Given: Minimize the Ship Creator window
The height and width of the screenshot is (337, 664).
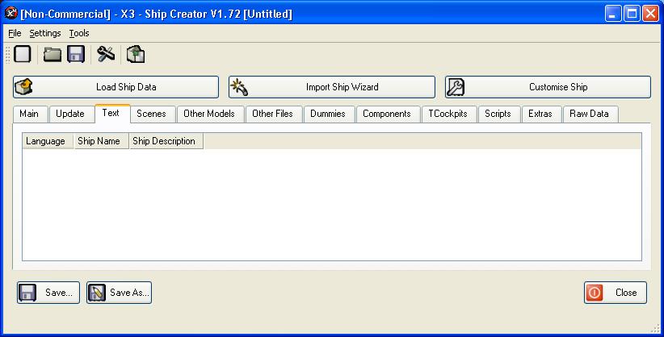Looking at the screenshot, I should click(613, 14).
